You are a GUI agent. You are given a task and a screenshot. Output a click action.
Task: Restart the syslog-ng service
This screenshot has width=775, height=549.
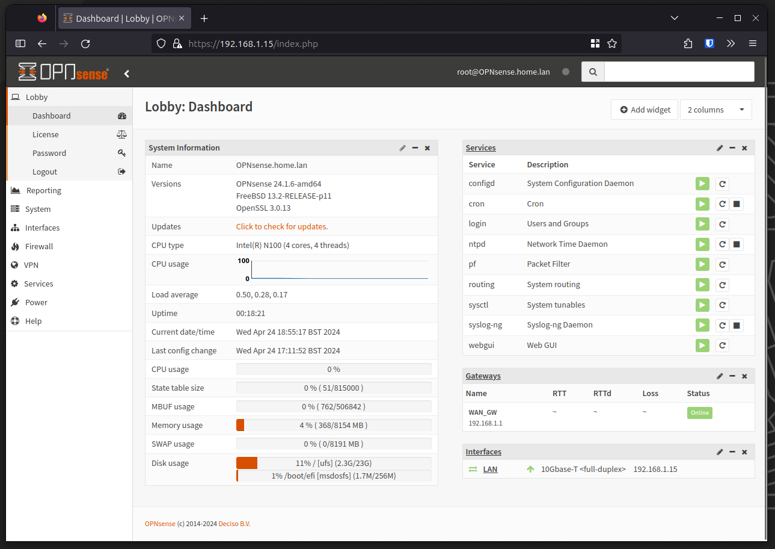[x=722, y=325]
